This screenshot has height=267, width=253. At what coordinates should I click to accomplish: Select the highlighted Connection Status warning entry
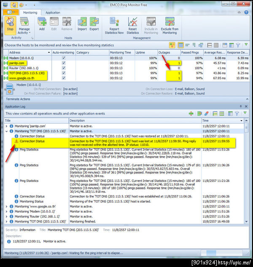pyautogui.click(x=124, y=143)
